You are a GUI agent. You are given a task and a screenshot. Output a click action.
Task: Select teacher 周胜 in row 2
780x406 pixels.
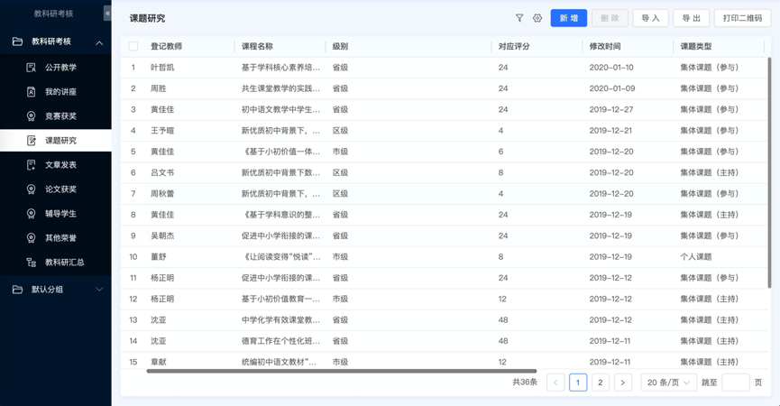point(158,88)
